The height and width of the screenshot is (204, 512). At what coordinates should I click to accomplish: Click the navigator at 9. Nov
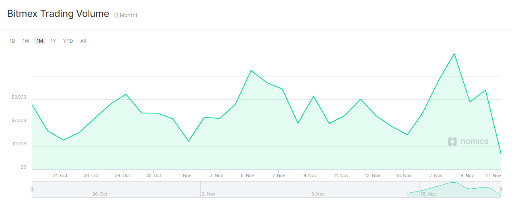318,194
